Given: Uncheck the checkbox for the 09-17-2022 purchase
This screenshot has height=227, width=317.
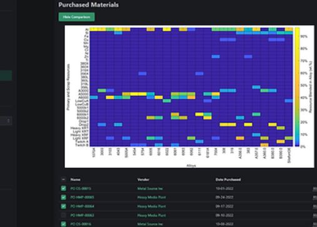Looking at the screenshot, I should tap(64, 206).
